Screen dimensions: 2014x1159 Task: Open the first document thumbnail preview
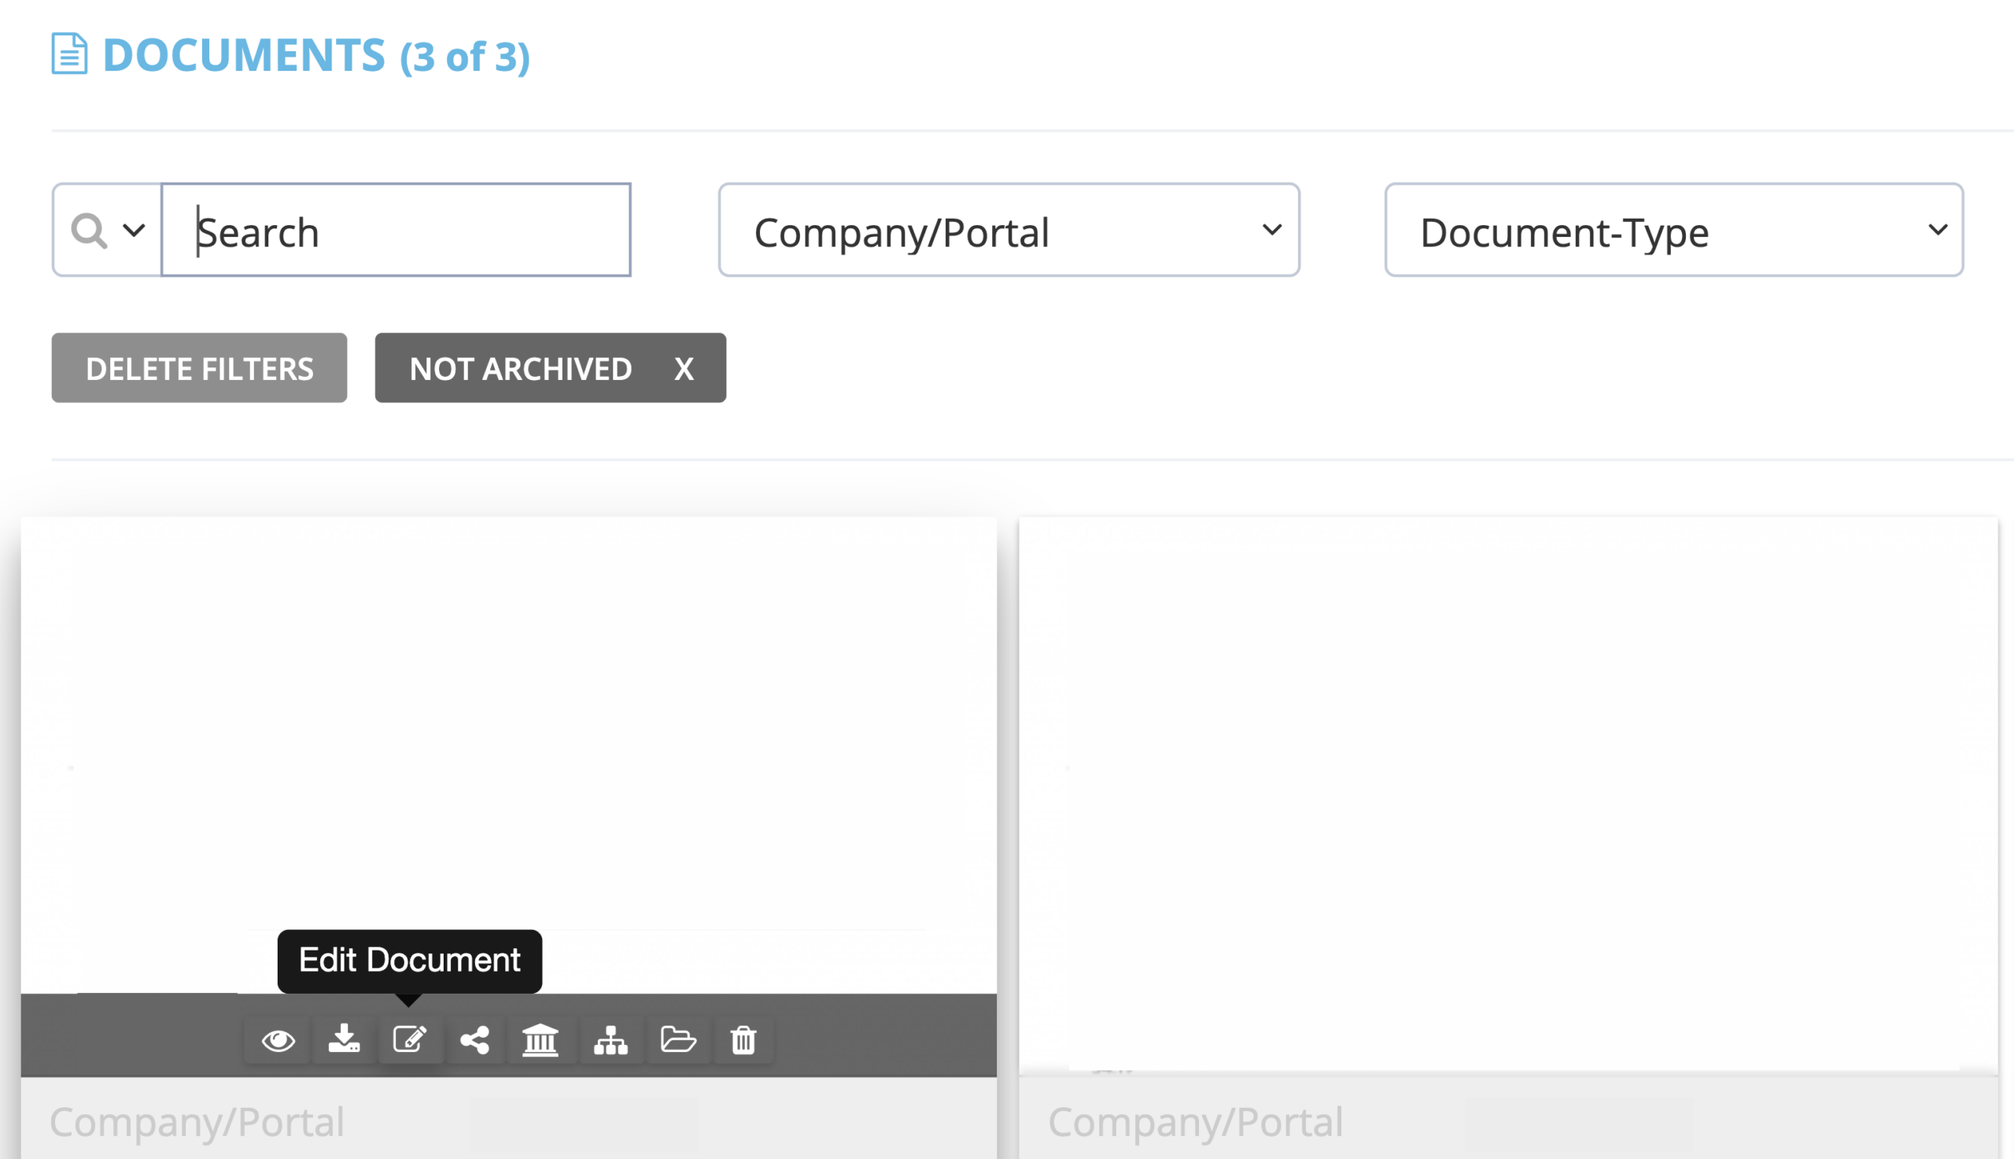(508, 755)
